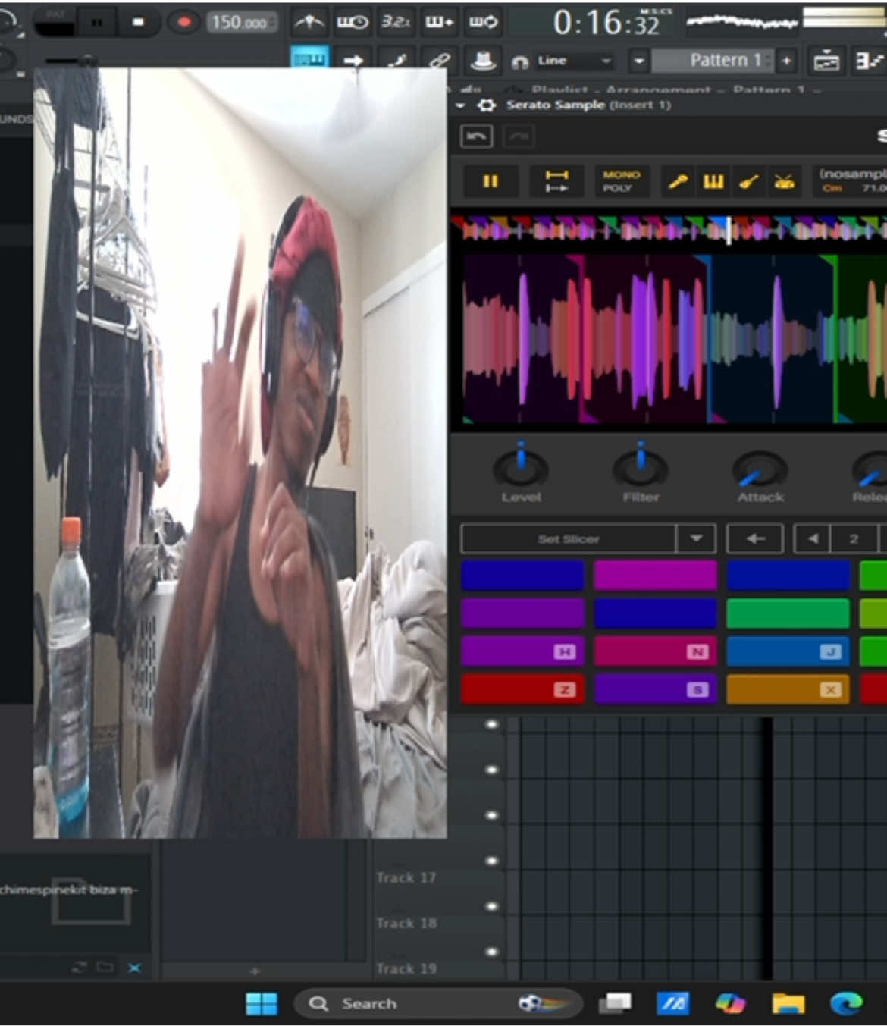Image resolution: width=887 pixels, height=1026 pixels.
Task: Pause Serato Sample preview playback
Action: tap(491, 181)
